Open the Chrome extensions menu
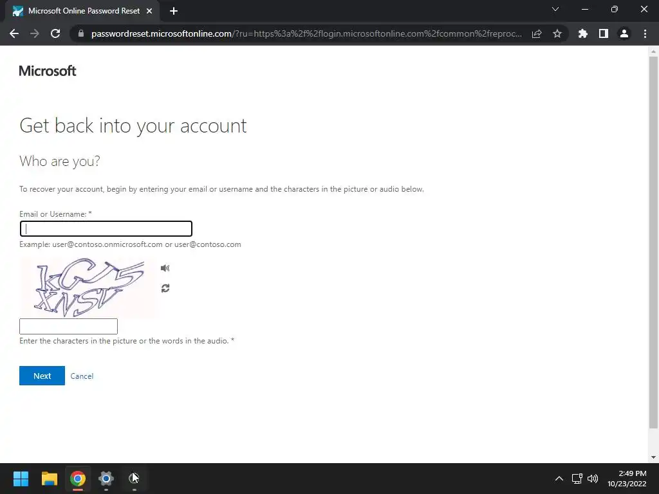The width and height of the screenshot is (659, 494). coord(583,33)
